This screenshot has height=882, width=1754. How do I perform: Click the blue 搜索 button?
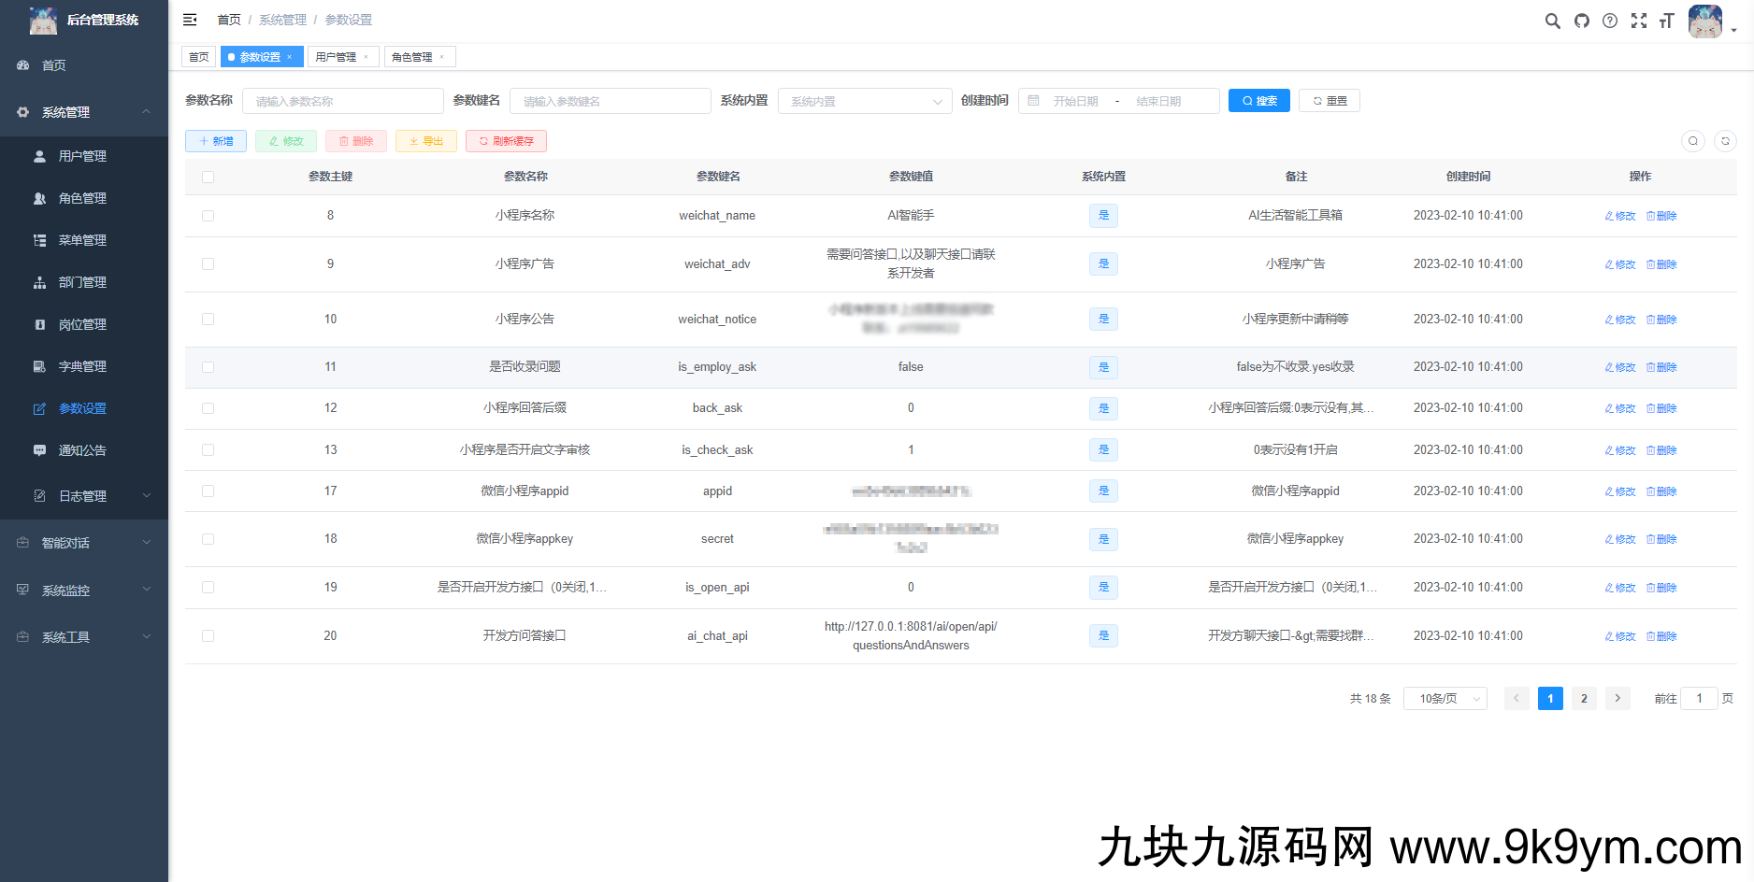1258,101
